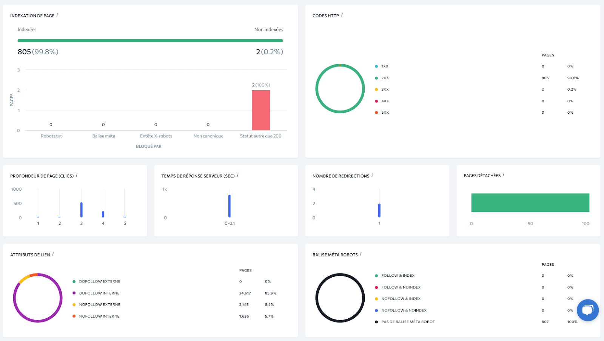
Task: Select Dofollow interne purple legend dot
Action: (x=74, y=293)
